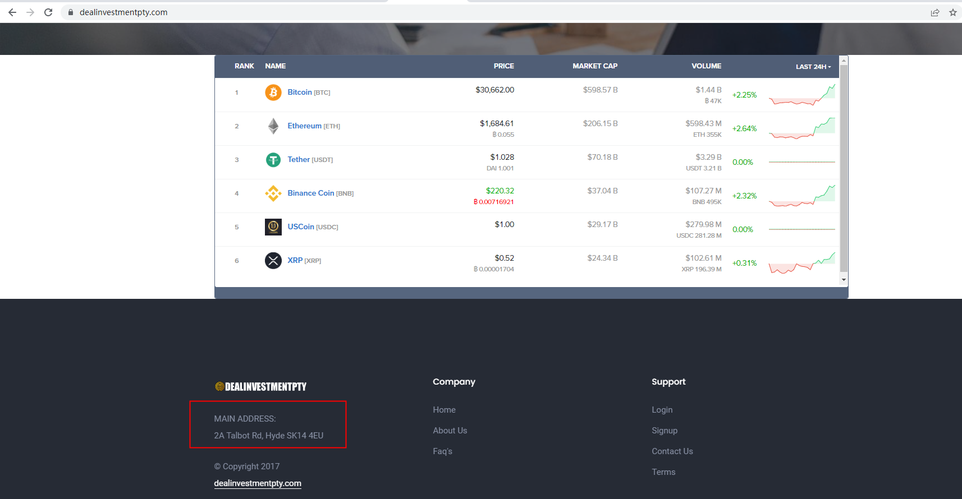Click the browser back arrow

coord(12,12)
